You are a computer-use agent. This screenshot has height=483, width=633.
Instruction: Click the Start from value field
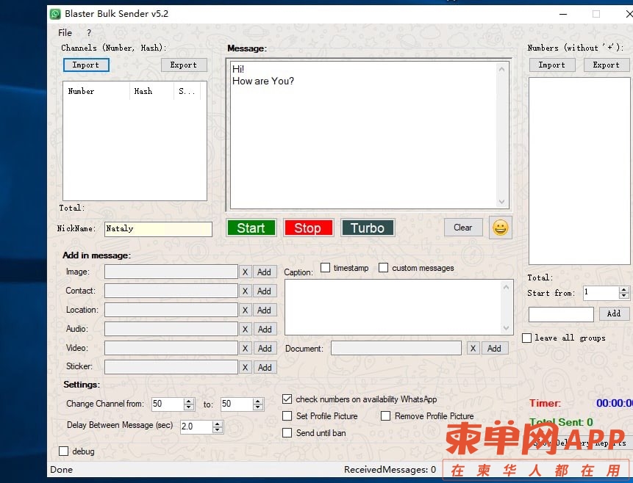(601, 293)
